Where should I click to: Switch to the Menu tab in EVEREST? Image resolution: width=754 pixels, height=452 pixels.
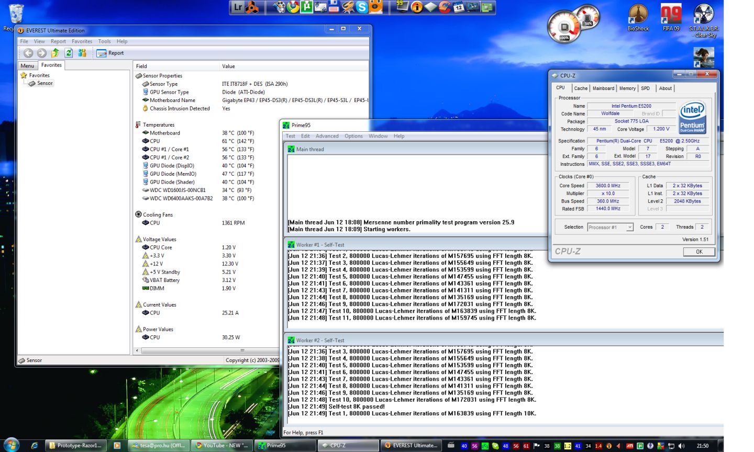[27, 65]
